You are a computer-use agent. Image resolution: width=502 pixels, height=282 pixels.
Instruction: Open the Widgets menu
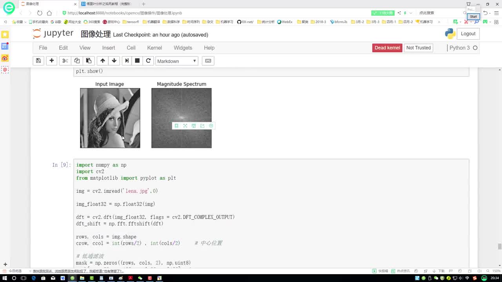183,48
